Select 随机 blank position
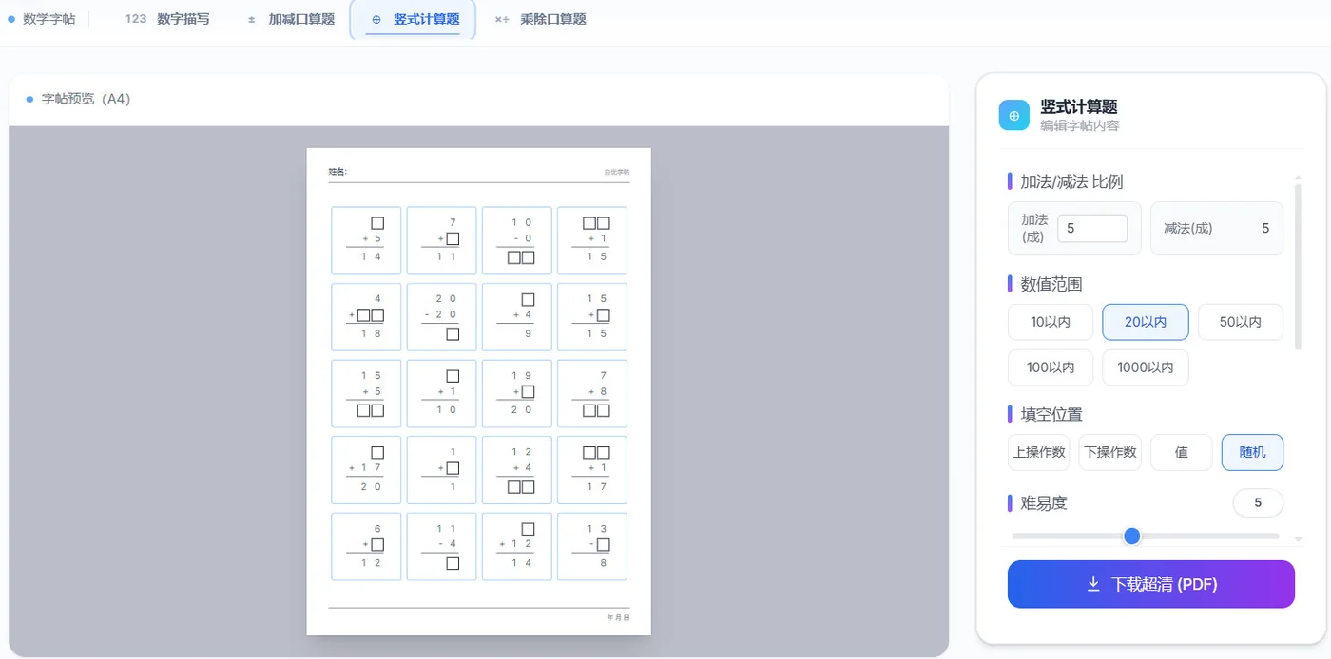 click(x=1252, y=452)
